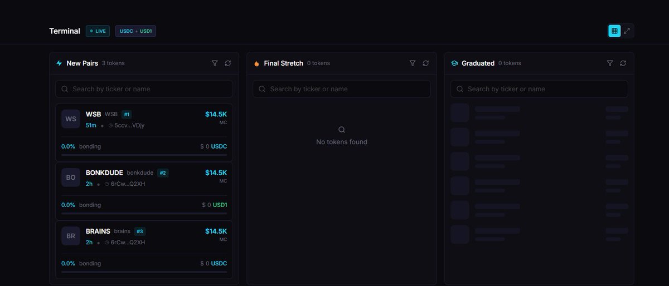Open filter for New Pairs column
This screenshot has width=669, height=286.
point(215,63)
